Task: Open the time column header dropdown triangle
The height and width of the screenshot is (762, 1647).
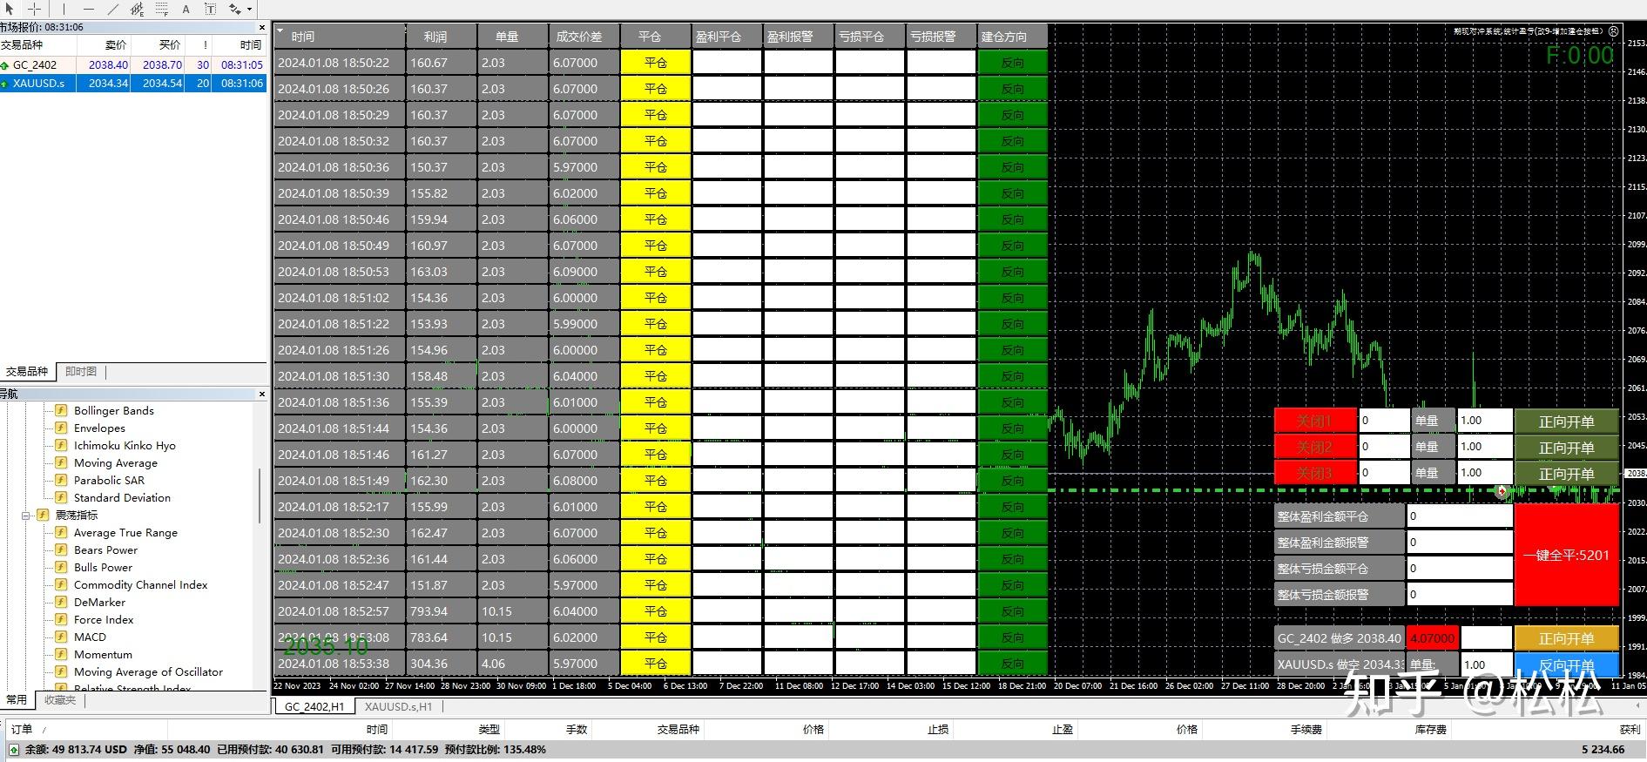Action: (280, 31)
